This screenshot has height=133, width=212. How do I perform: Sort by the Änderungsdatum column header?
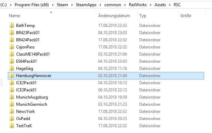(x=114, y=16)
